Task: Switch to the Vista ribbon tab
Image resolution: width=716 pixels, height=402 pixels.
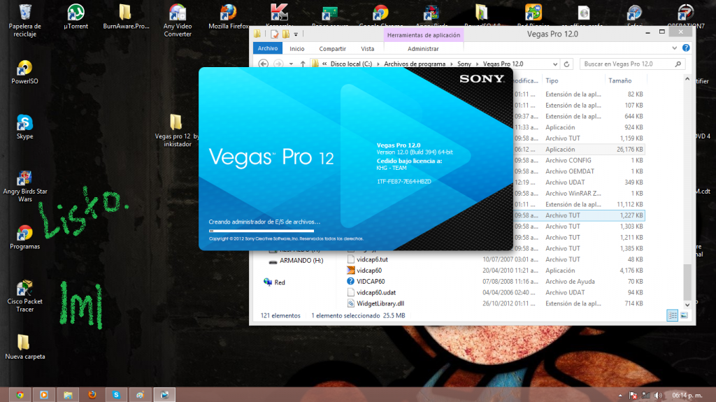Action: coord(368,48)
